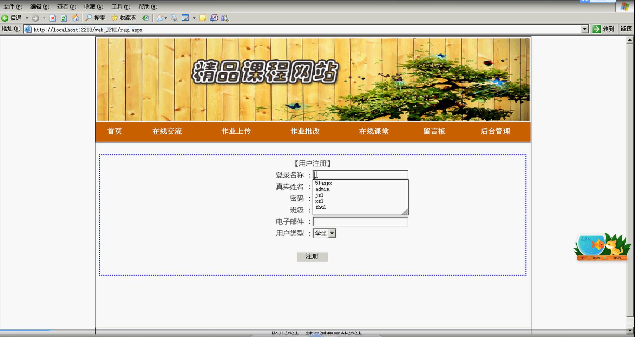Click the orange cat widget
This screenshot has width=635, height=337.
pyautogui.click(x=614, y=247)
